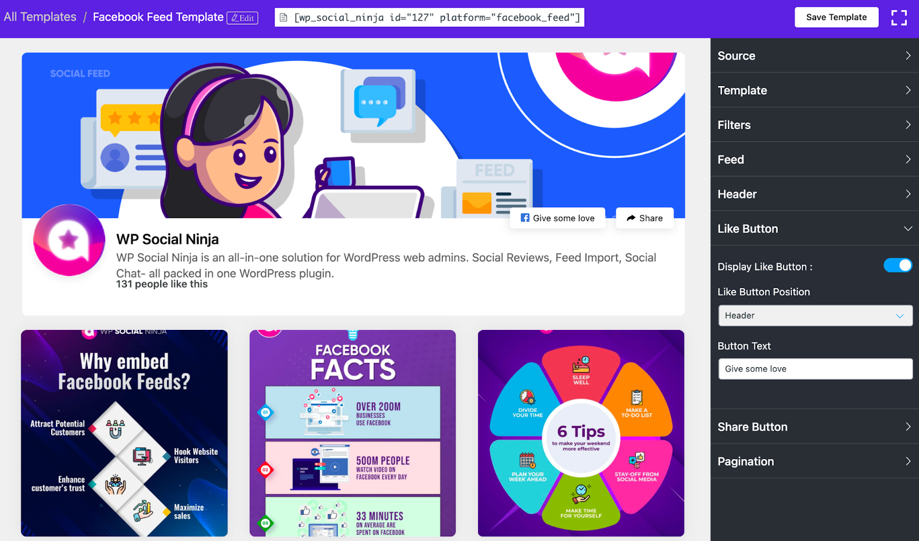Click the fullscreen expand icon
The width and height of the screenshot is (919, 541).
click(899, 18)
